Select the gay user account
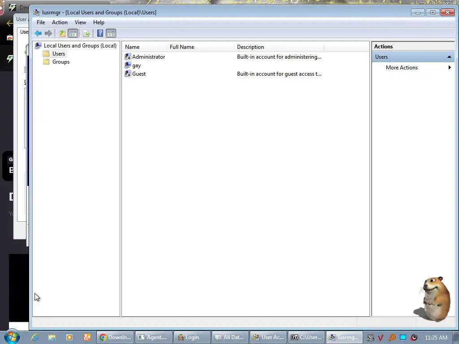Screen dimensions: 459x344 [x=136, y=65]
